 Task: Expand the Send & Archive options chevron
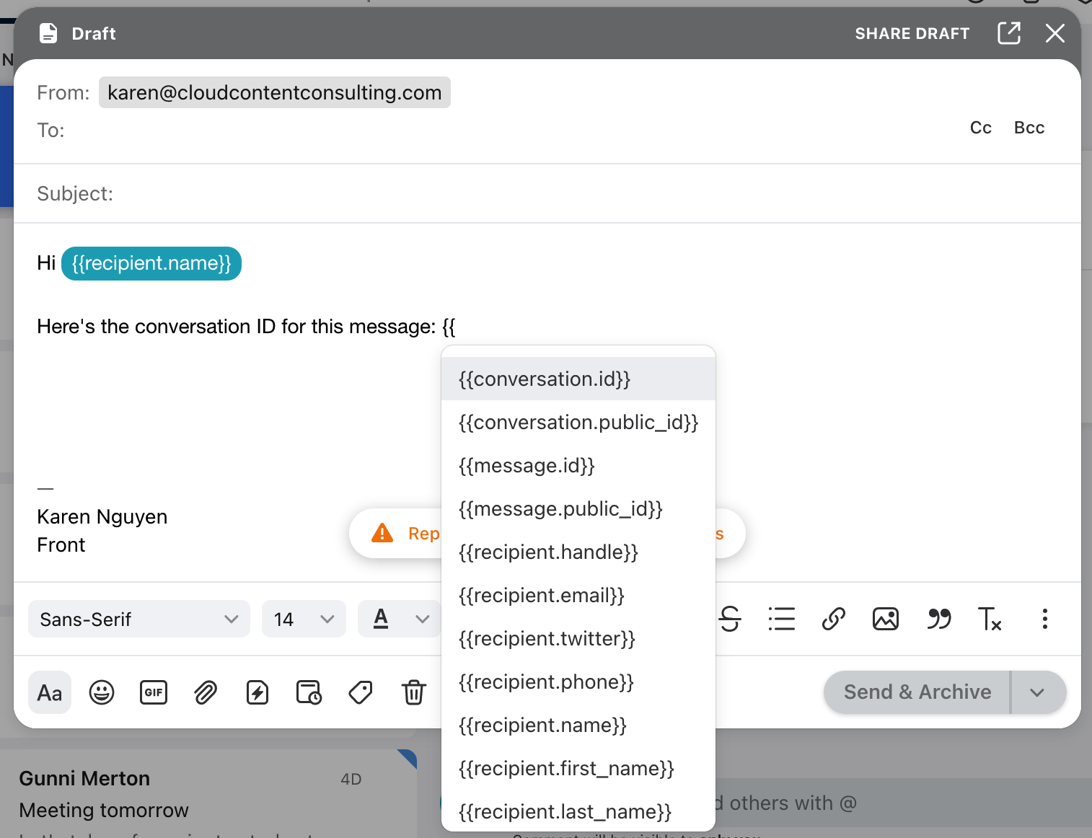(1039, 692)
